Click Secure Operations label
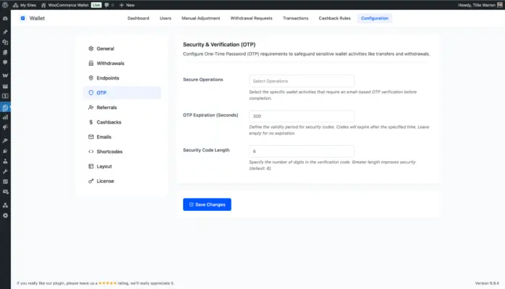 [203, 79]
